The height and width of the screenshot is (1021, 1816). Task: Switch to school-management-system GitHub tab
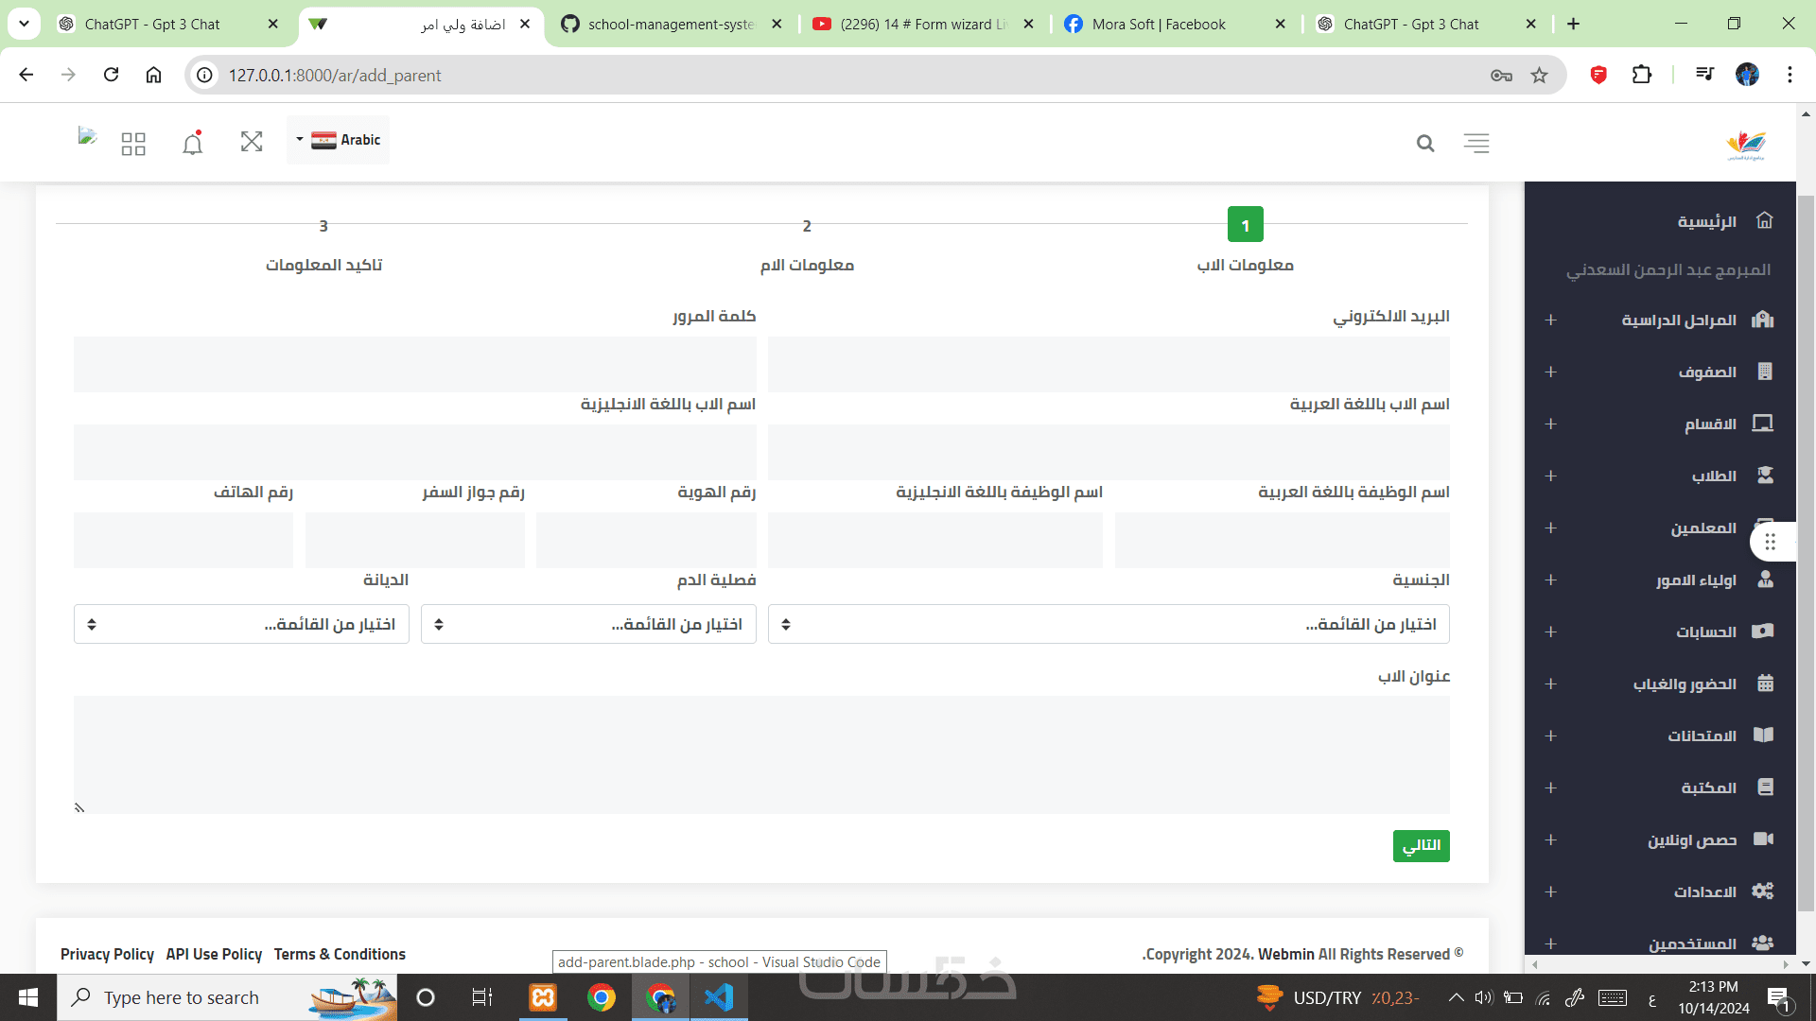670,25
